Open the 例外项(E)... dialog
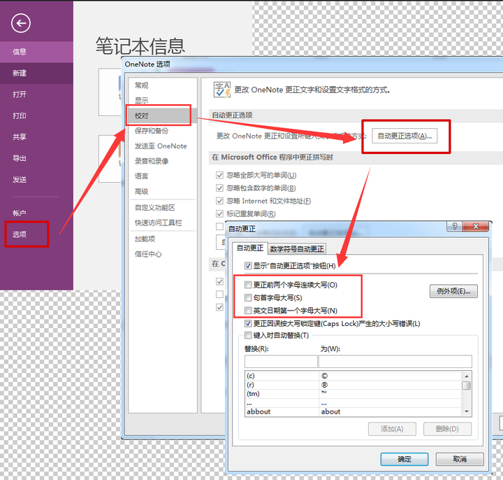Image resolution: width=503 pixels, height=480 pixels. pos(453,291)
